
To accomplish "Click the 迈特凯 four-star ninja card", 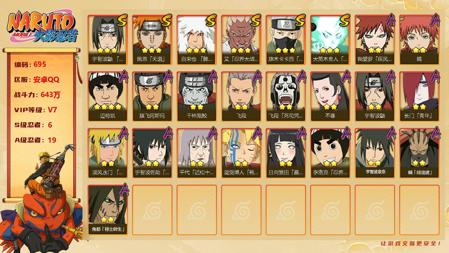I will (x=108, y=97).
